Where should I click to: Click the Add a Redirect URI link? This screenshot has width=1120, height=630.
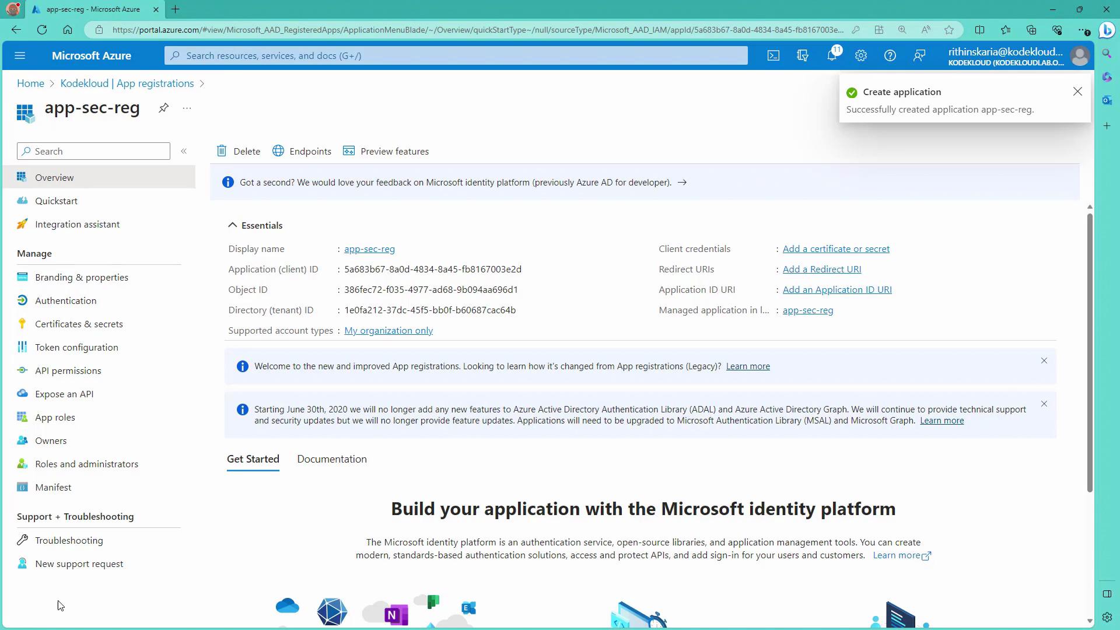(x=822, y=269)
